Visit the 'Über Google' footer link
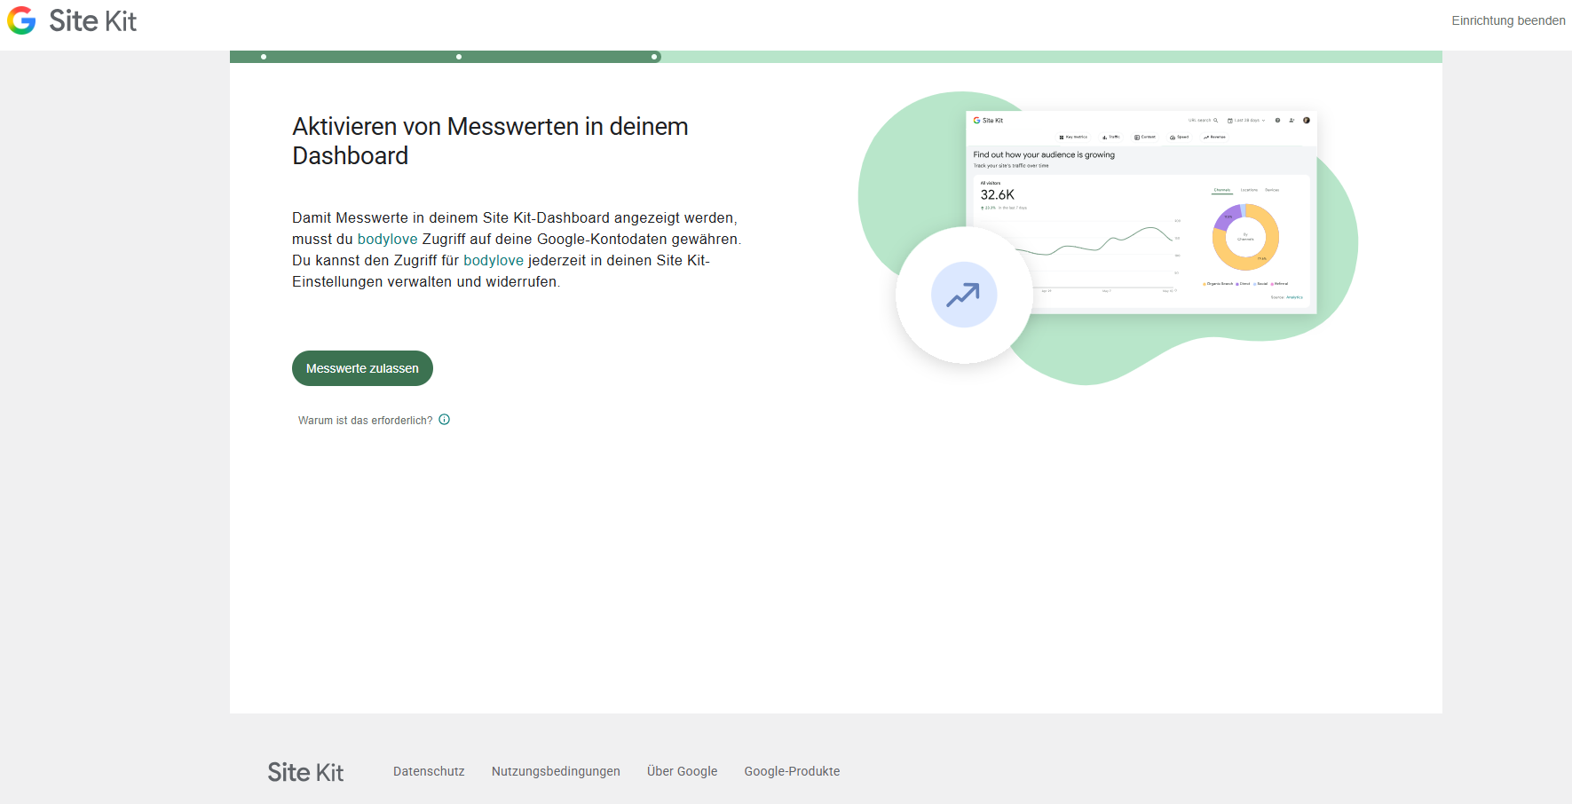 point(682,771)
